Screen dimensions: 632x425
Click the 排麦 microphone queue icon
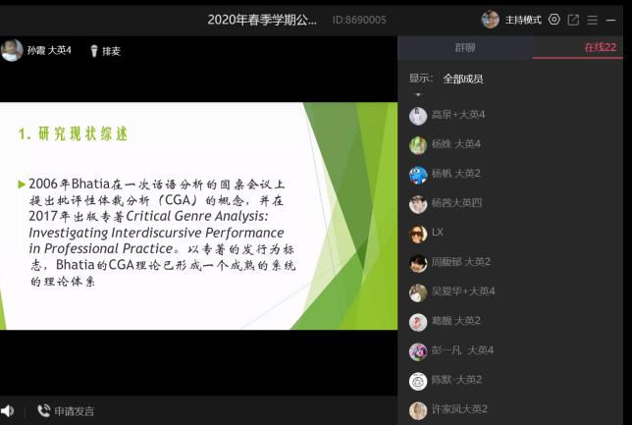click(95, 51)
